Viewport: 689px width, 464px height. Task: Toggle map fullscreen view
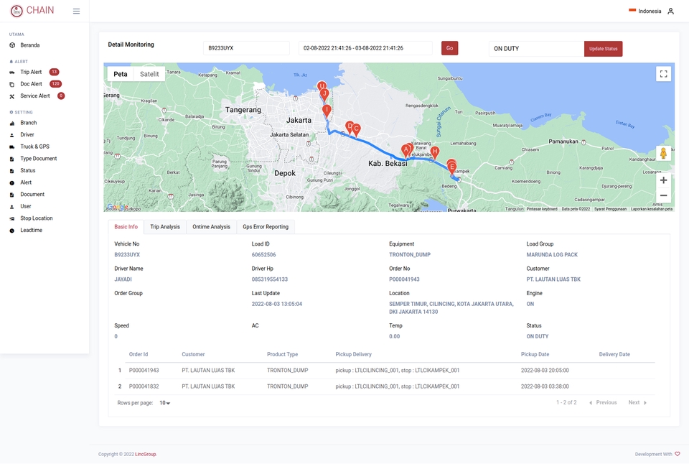[663, 74]
